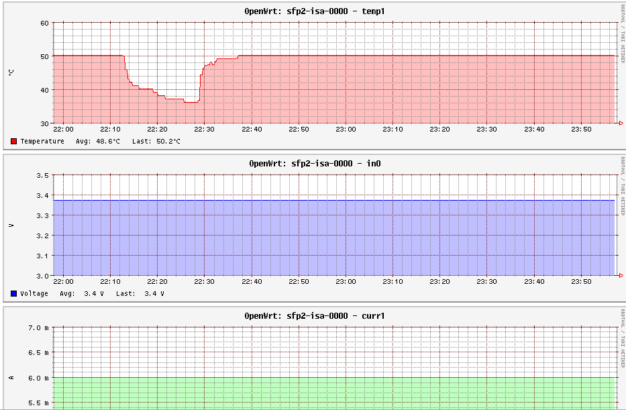
Task: Click the blue Voltage legend swatch
Action: coord(14,293)
